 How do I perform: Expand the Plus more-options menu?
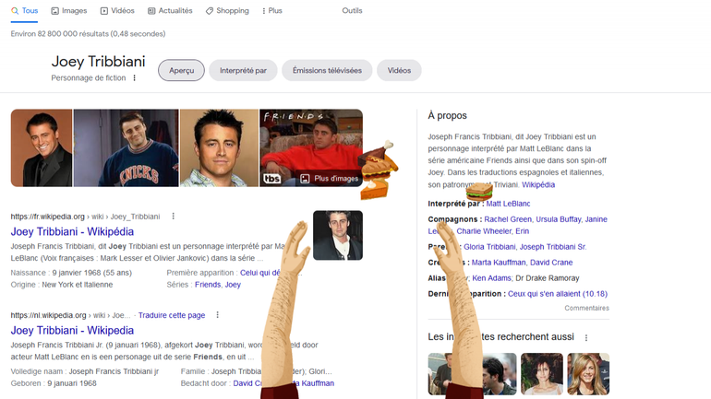pyautogui.click(x=272, y=11)
